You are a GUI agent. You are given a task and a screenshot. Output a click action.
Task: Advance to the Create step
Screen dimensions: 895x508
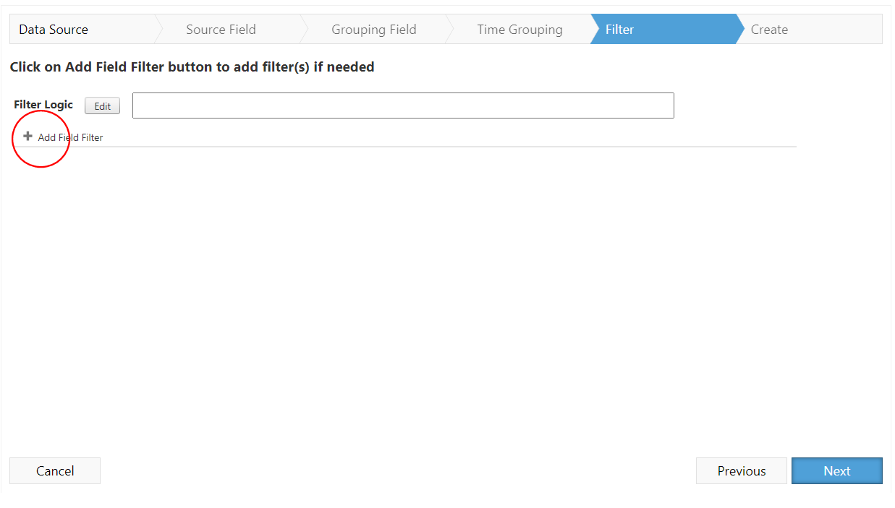coord(769,30)
